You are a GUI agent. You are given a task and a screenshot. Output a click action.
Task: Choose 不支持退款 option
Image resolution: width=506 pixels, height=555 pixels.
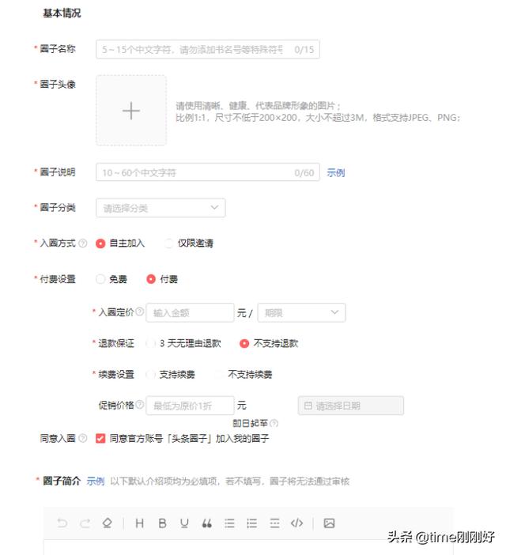(244, 343)
